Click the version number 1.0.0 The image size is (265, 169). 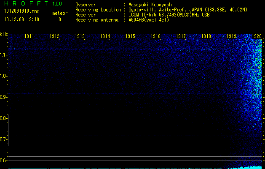(x=57, y=3)
